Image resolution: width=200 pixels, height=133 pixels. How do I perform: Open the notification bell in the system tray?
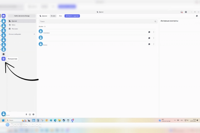click(x=197, y=120)
